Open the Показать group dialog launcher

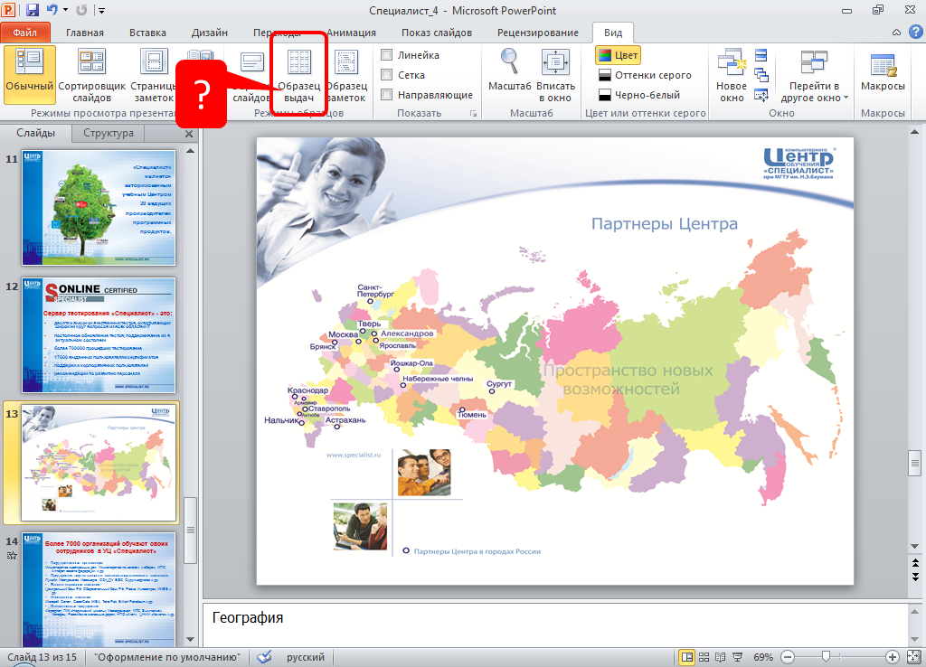coord(472,114)
